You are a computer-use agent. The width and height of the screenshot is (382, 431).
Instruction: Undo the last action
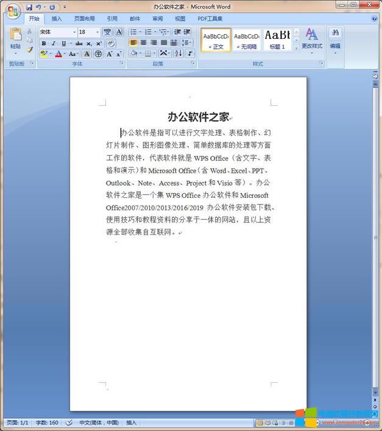click(x=38, y=7)
